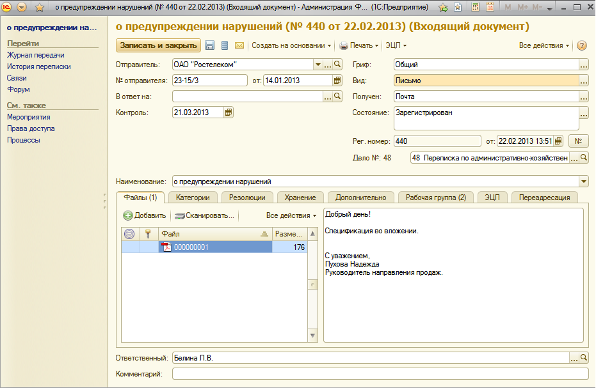Click the 1C application logo icon

(7, 7)
